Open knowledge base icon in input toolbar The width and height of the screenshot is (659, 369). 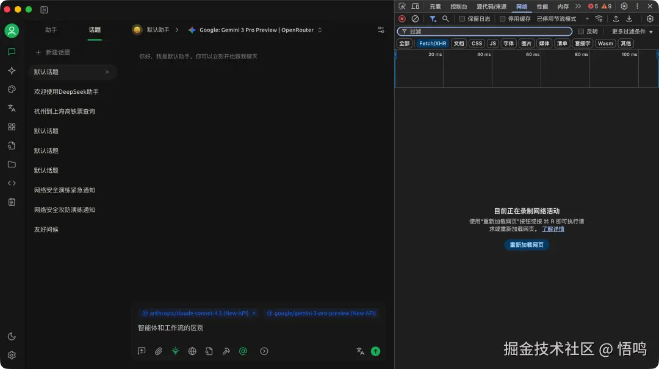(209, 351)
